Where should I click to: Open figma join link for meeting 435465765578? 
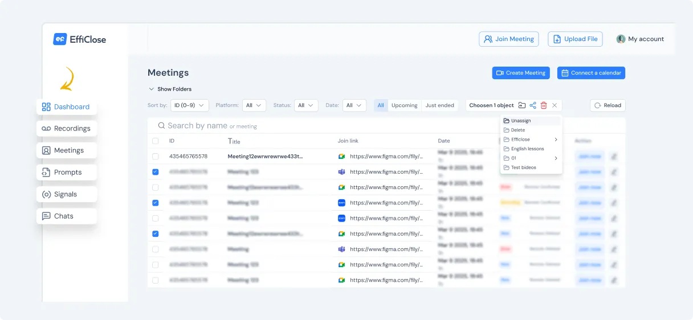[x=386, y=156]
